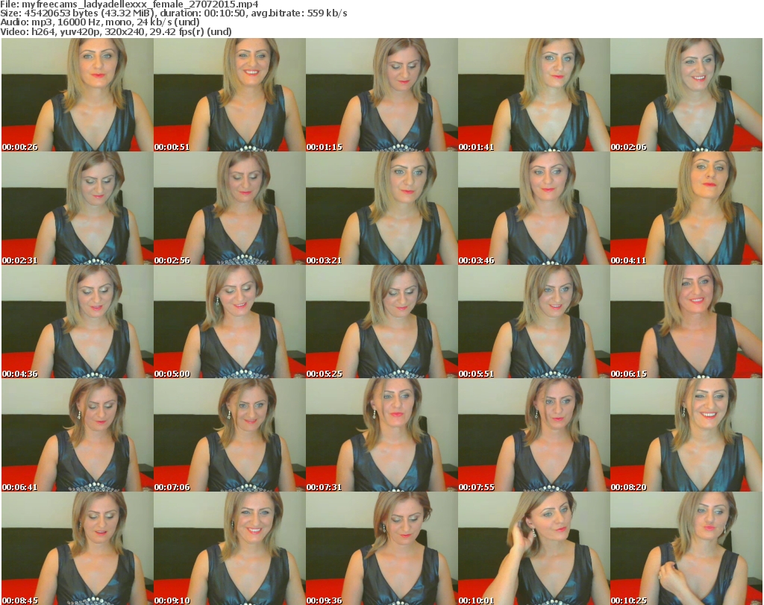Select the thumbnail stamped 00:05:00
The width and height of the screenshot is (764, 605).
(x=230, y=322)
